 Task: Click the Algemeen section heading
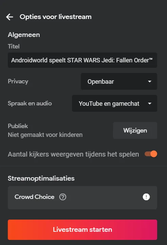(24, 35)
